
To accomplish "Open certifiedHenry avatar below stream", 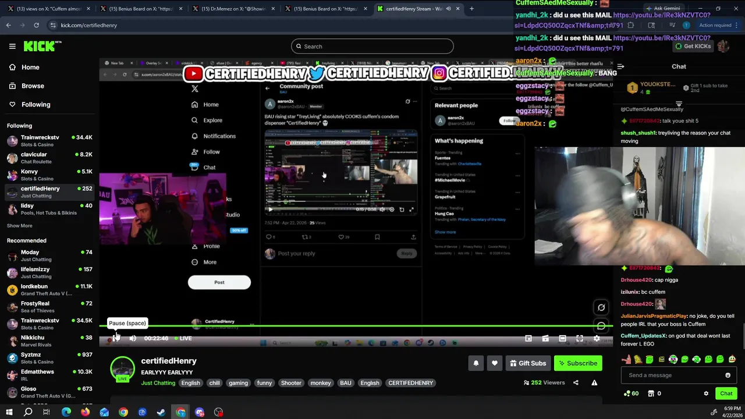I will tap(122, 369).
